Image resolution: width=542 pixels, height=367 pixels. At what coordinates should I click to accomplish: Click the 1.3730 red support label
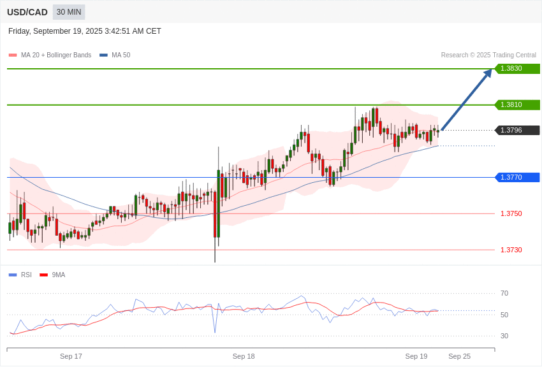tap(511, 250)
